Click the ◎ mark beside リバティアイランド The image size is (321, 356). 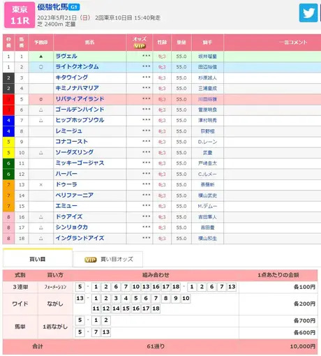[x=41, y=99]
